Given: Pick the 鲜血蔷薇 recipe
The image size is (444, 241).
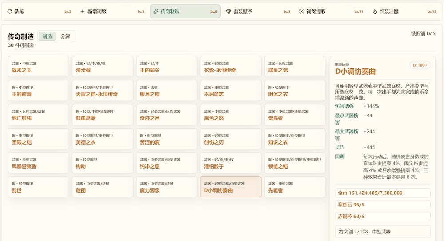Looking at the screenshot, I should (103, 115).
